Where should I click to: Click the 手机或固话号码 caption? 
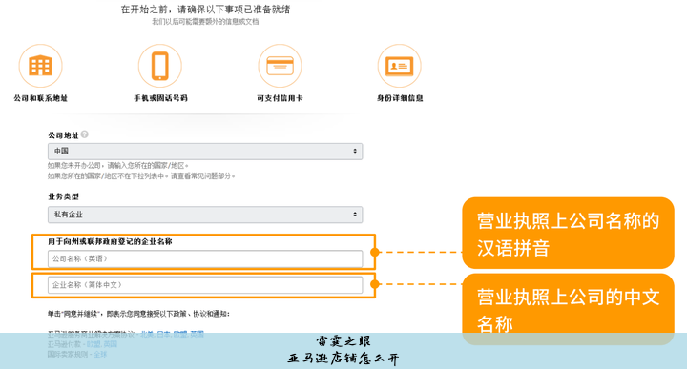point(160,98)
